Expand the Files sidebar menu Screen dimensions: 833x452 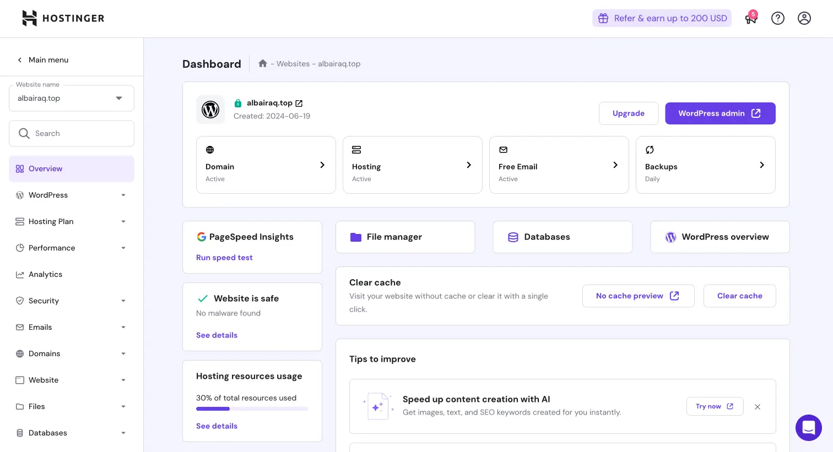[x=123, y=406]
